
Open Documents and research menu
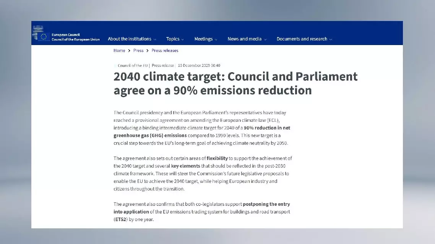click(302, 39)
